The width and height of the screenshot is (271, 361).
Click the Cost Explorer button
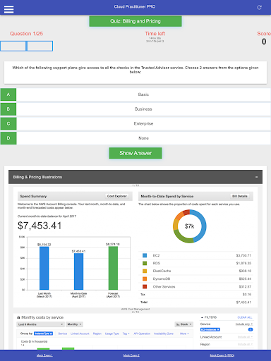click(x=117, y=196)
